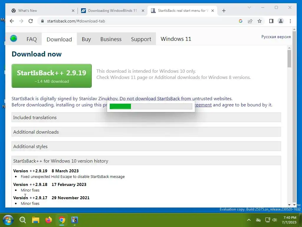Open the FAQ site tab
The width and height of the screenshot is (302, 227).
click(x=32, y=39)
